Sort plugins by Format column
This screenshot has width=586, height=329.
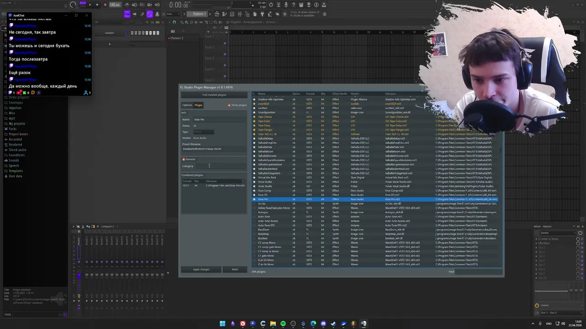310,94
